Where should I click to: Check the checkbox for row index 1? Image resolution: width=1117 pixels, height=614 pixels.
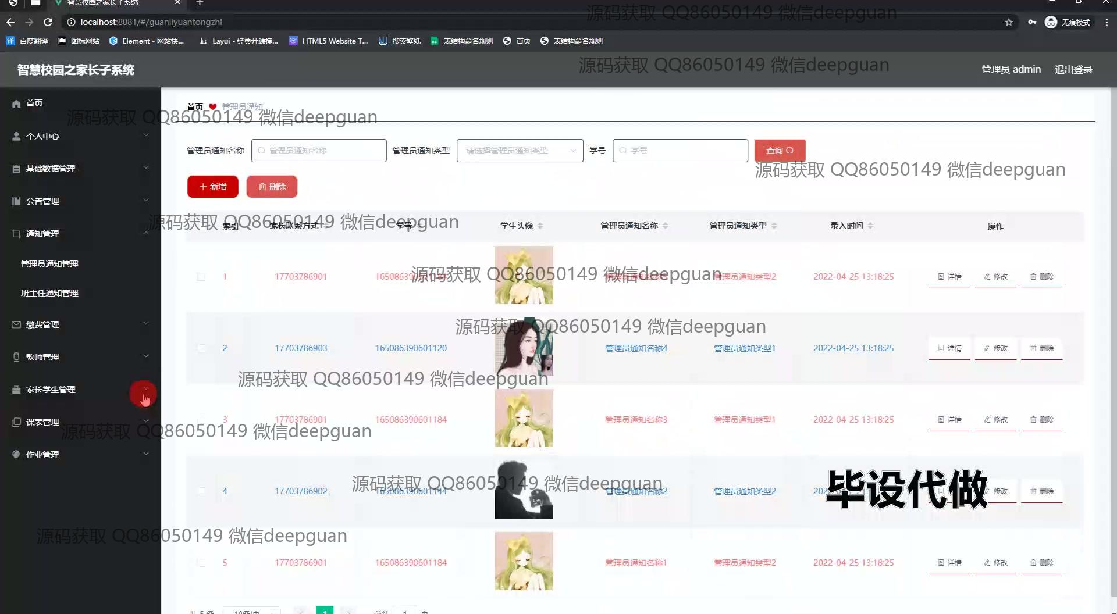click(201, 277)
